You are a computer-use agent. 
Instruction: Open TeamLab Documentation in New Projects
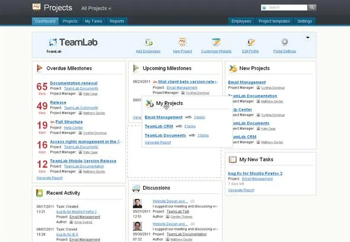(x=252, y=96)
